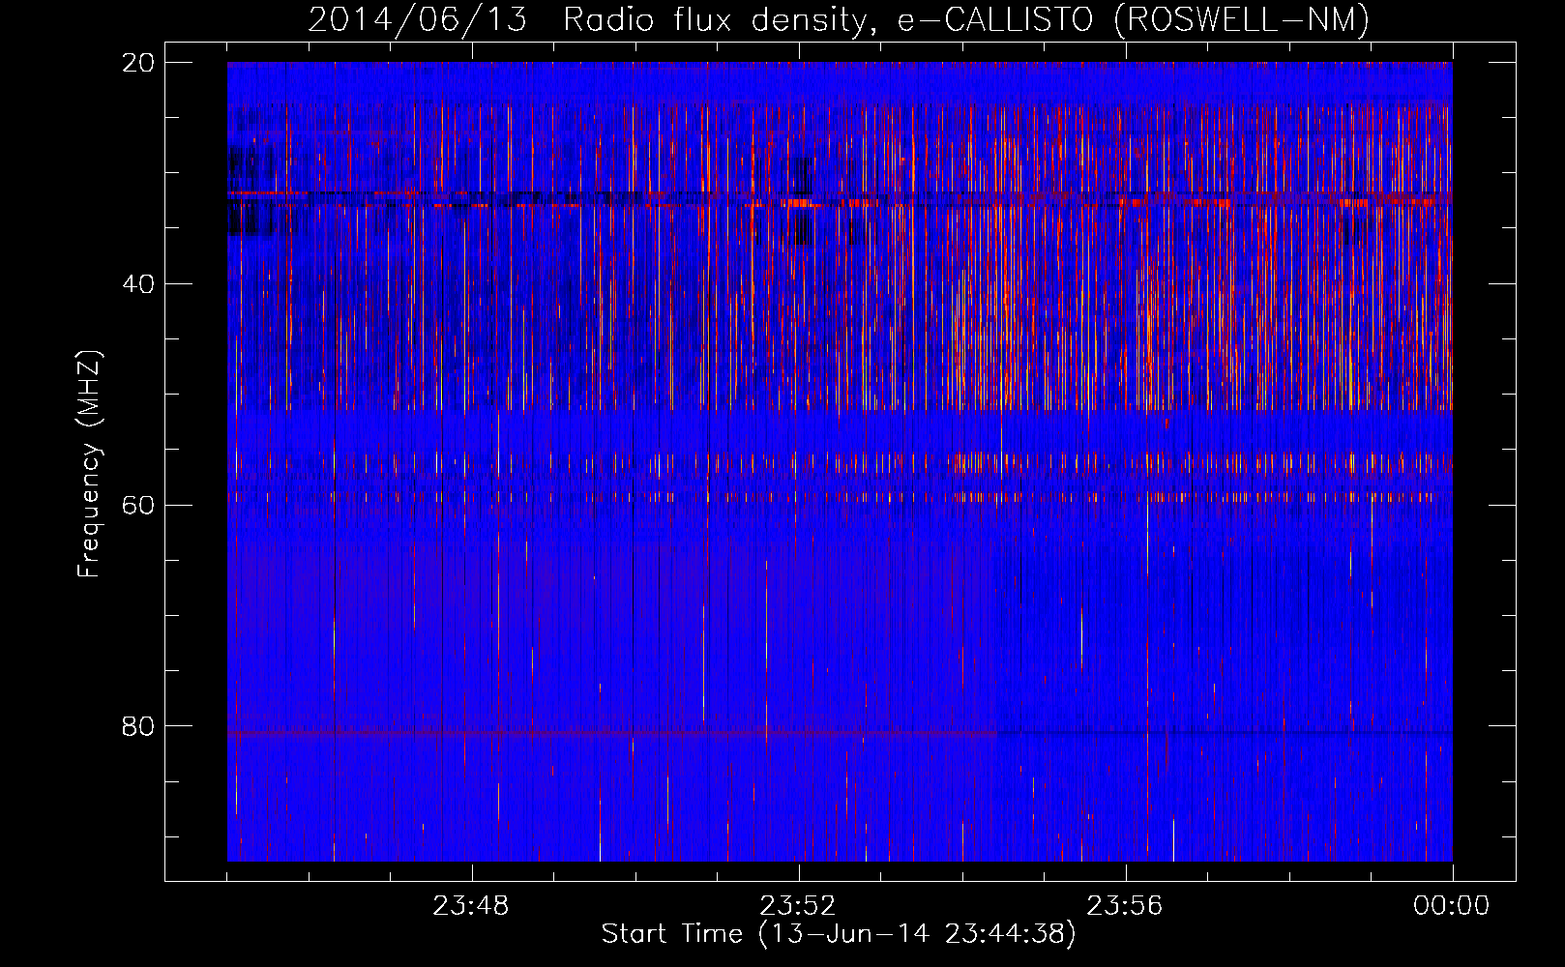Click the spectrogram plot area at 23:52, 40 MHz
This screenshot has height=967, width=1565.
(798, 283)
